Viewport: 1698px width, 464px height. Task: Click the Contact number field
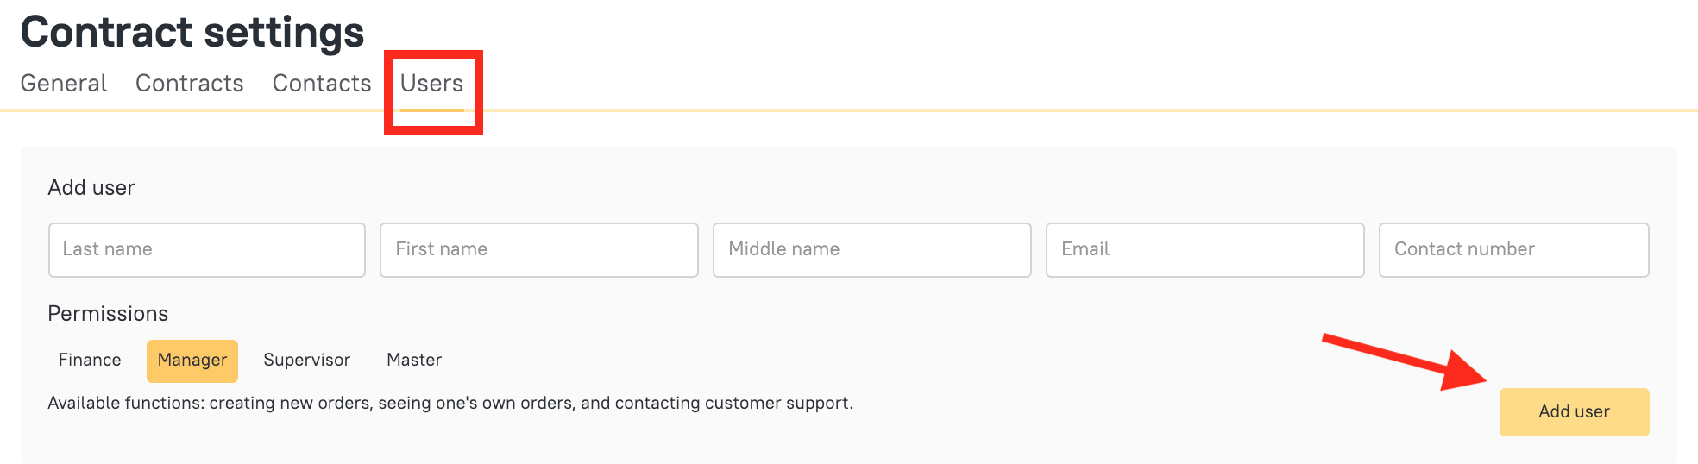pyautogui.click(x=1513, y=250)
